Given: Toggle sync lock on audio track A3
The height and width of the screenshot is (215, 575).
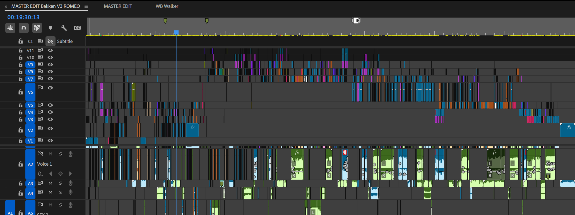Looking at the screenshot, I should [x=40, y=183].
